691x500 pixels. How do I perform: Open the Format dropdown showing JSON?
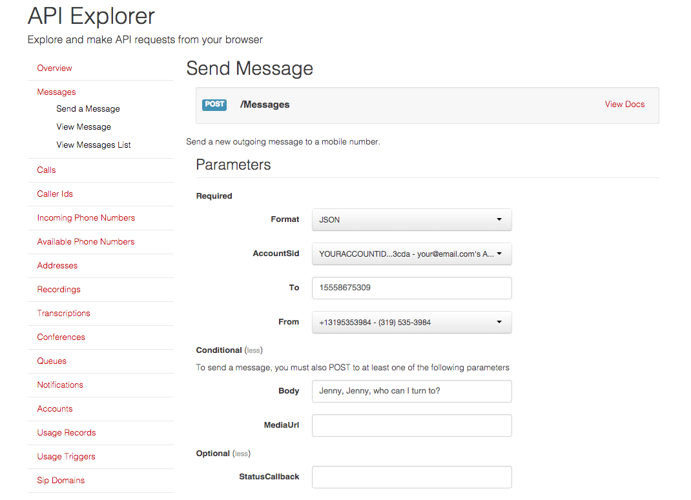(x=411, y=219)
